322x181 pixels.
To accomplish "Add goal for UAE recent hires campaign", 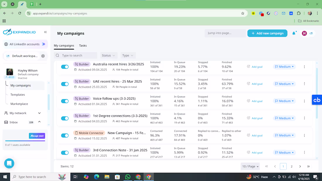I will pyautogui.click(x=255, y=84).
